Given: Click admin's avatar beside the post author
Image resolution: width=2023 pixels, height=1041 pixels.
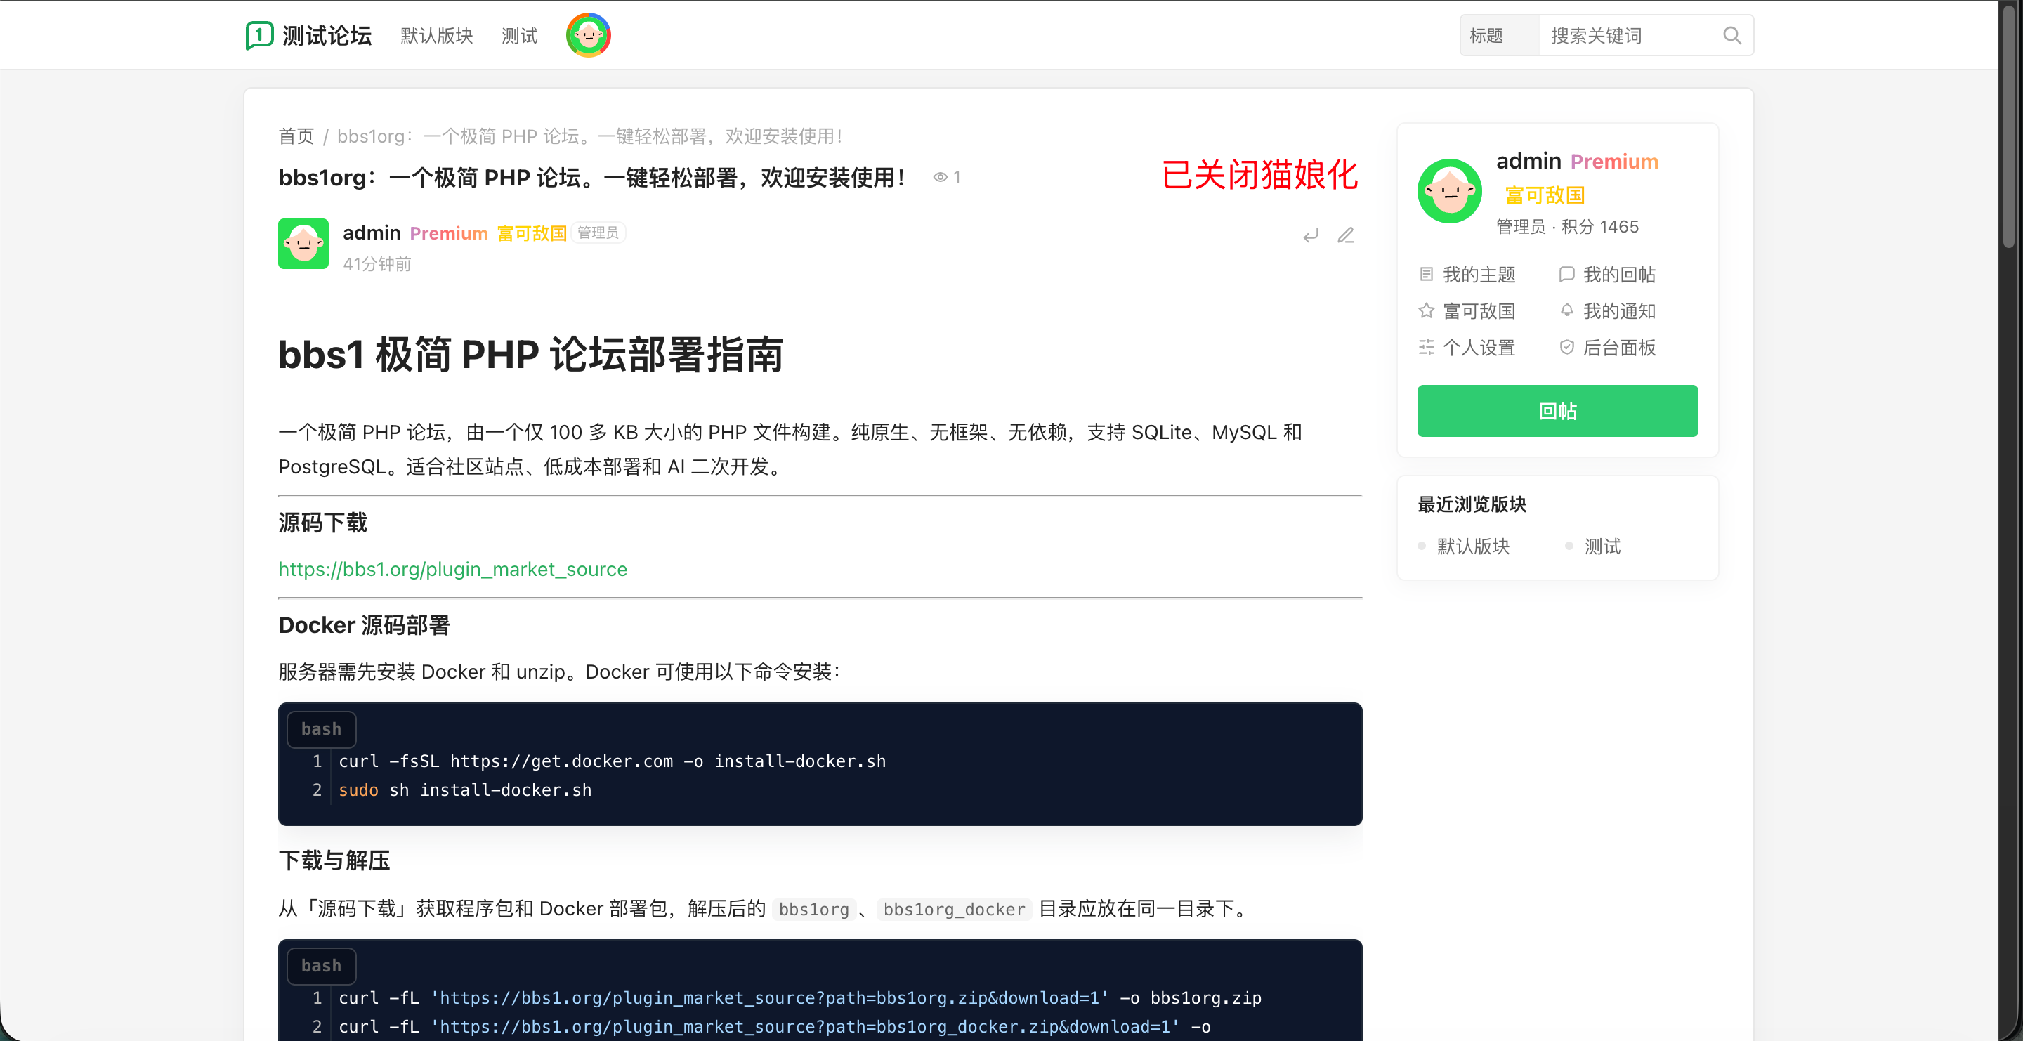Looking at the screenshot, I should (303, 243).
